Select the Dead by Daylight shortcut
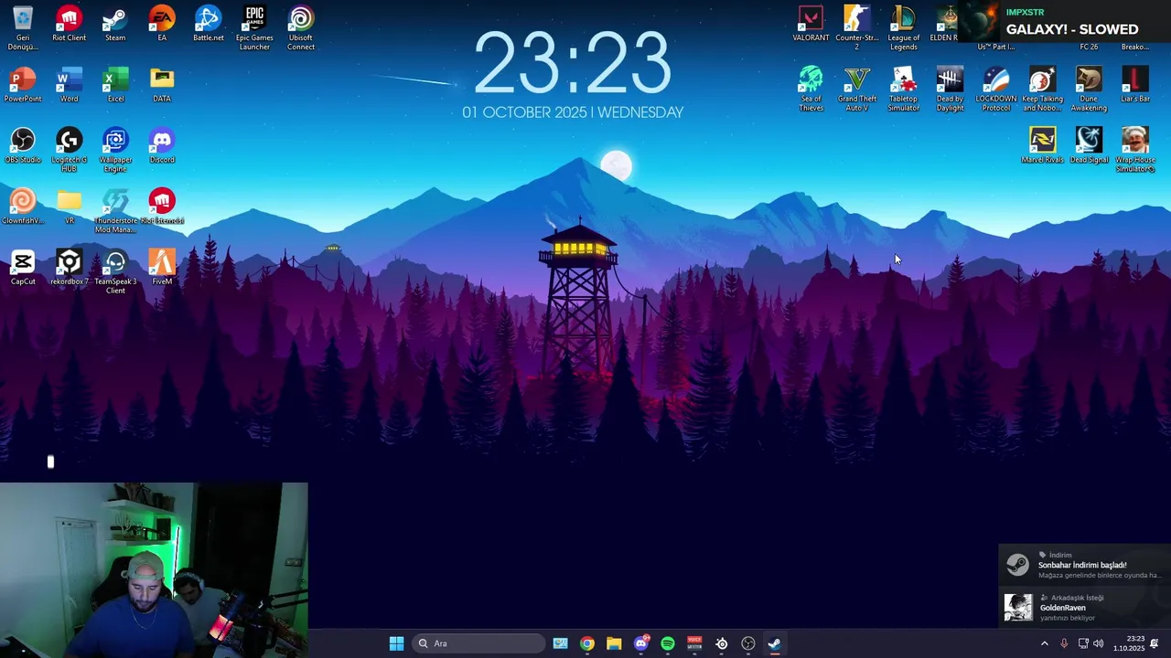Viewport: 1171px width, 658px height. point(950,90)
